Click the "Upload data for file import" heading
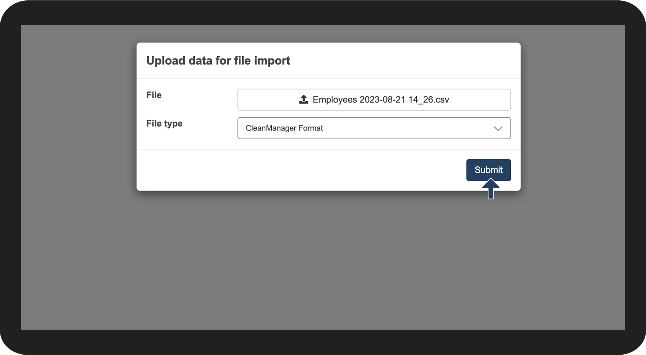 tap(218, 61)
